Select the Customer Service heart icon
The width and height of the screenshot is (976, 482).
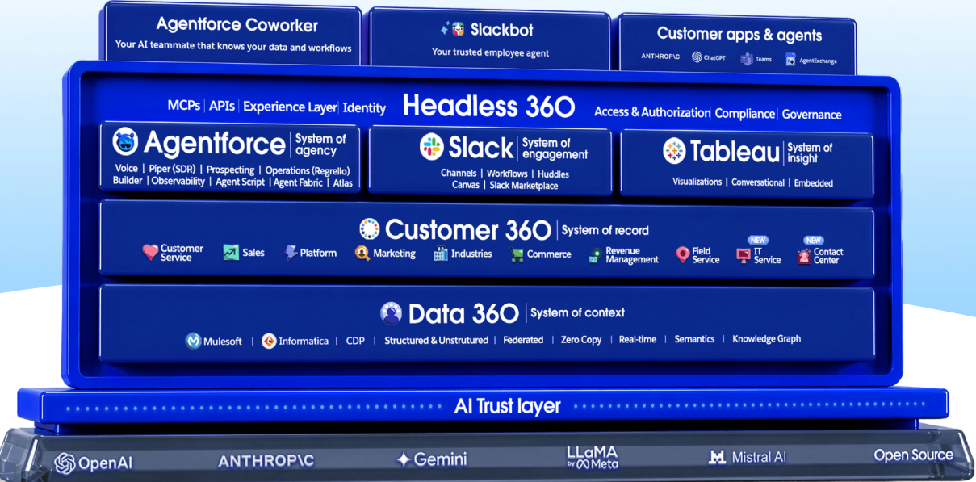click(150, 253)
